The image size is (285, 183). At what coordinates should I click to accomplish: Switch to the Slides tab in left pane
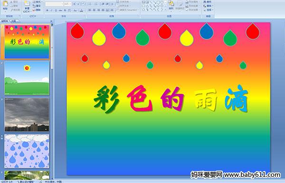[5, 21]
